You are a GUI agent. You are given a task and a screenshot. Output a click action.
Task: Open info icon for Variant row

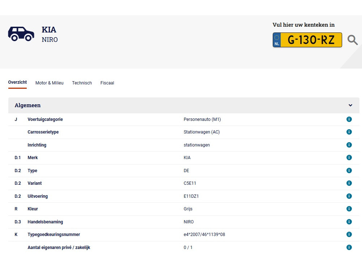349,183
